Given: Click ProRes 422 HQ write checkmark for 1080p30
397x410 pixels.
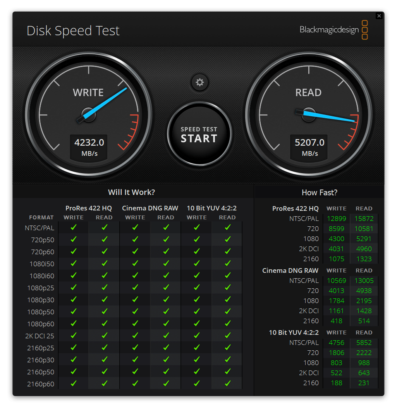Looking at the screenshot, I should click(x=74, y=300).
